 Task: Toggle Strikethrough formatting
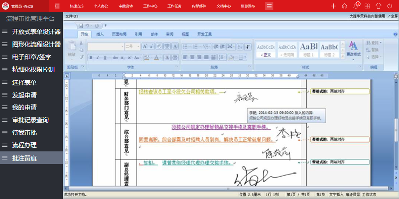(x=115, y=58)
